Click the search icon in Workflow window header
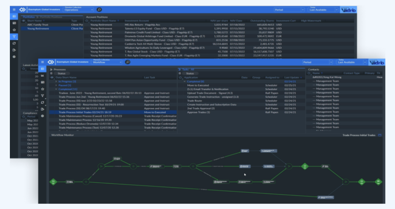This screenshot has width=395, height=209. 128,62
